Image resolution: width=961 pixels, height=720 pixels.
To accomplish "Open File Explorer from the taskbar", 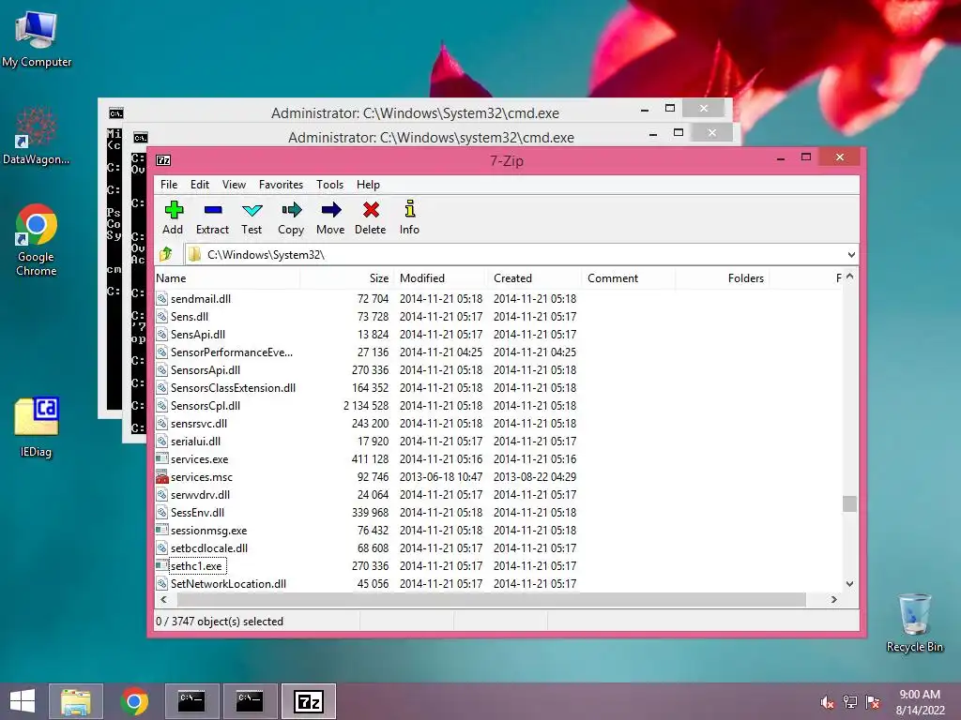I will coord(75,701).
